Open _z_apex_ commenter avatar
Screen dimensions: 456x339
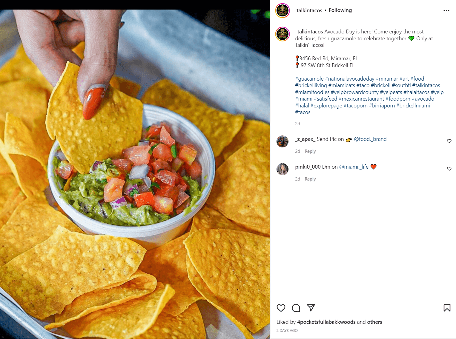282,141
